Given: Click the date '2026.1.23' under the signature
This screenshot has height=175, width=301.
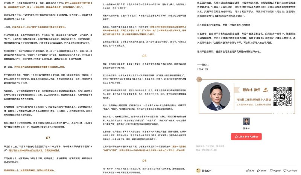Looking at the screenshot, I should coord(203,69).
